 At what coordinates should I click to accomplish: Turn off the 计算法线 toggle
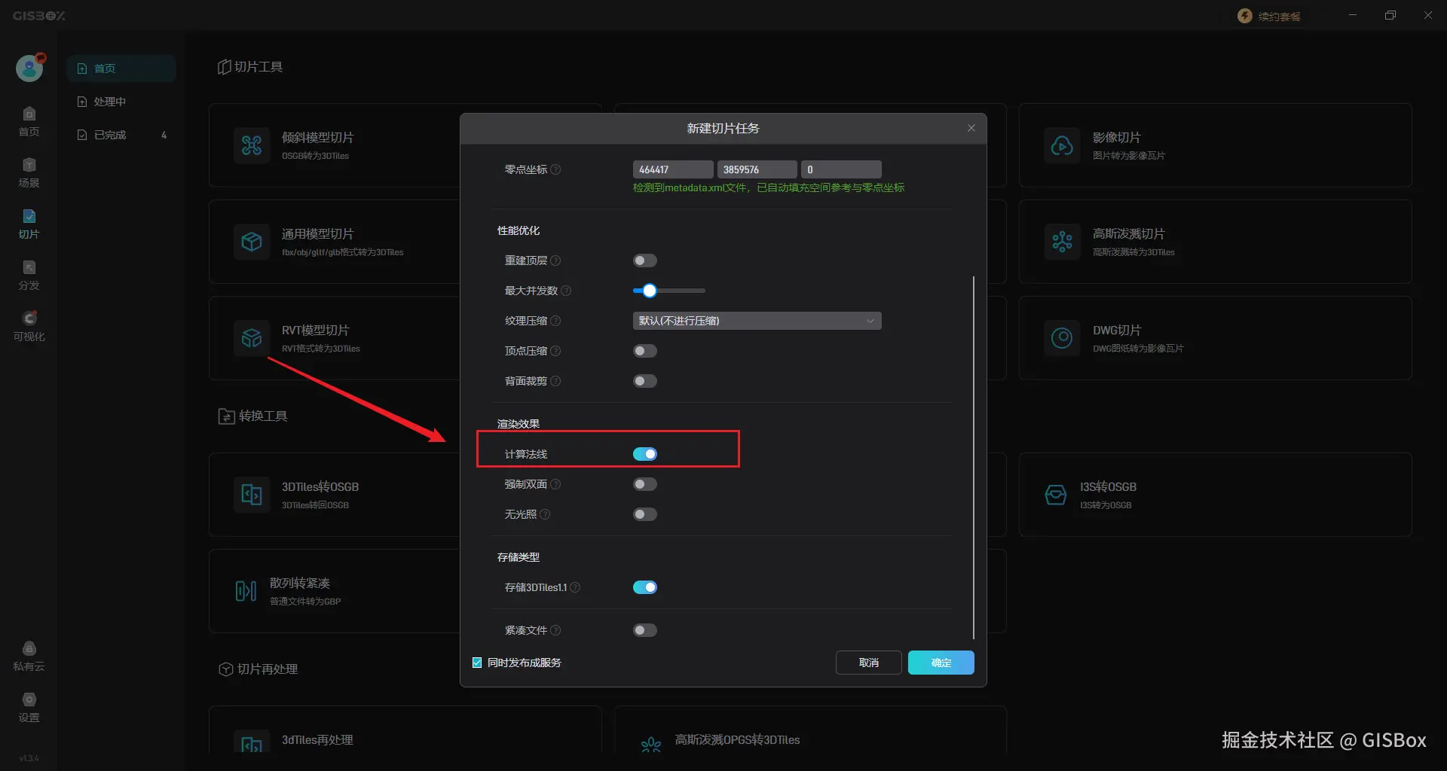(x=645, y=454)
